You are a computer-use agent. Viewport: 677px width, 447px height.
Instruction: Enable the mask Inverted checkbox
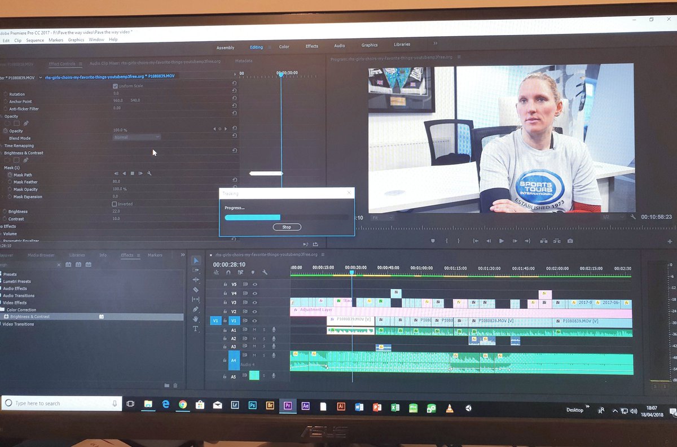pyautogui.click(x=115, y=204)
